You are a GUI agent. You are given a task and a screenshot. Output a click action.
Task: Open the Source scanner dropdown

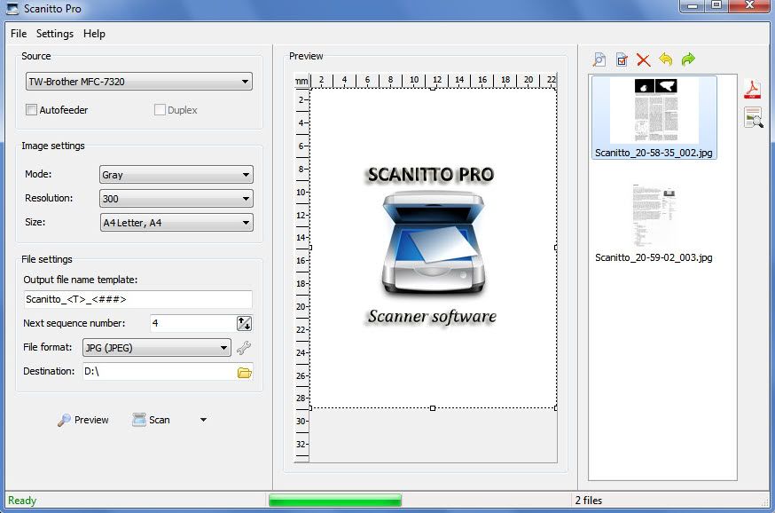[x=139, y=82]
